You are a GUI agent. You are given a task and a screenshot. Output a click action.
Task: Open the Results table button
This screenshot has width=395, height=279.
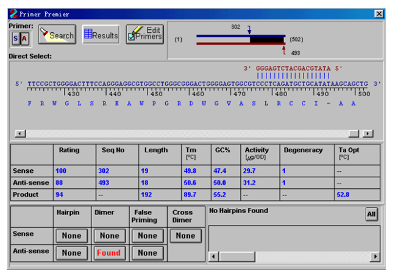(x=101, y=35)
